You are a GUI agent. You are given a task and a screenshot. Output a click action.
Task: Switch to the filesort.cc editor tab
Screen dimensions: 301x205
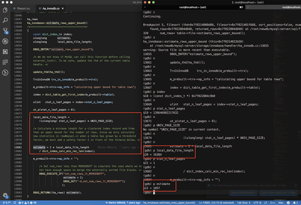point(23,8)
